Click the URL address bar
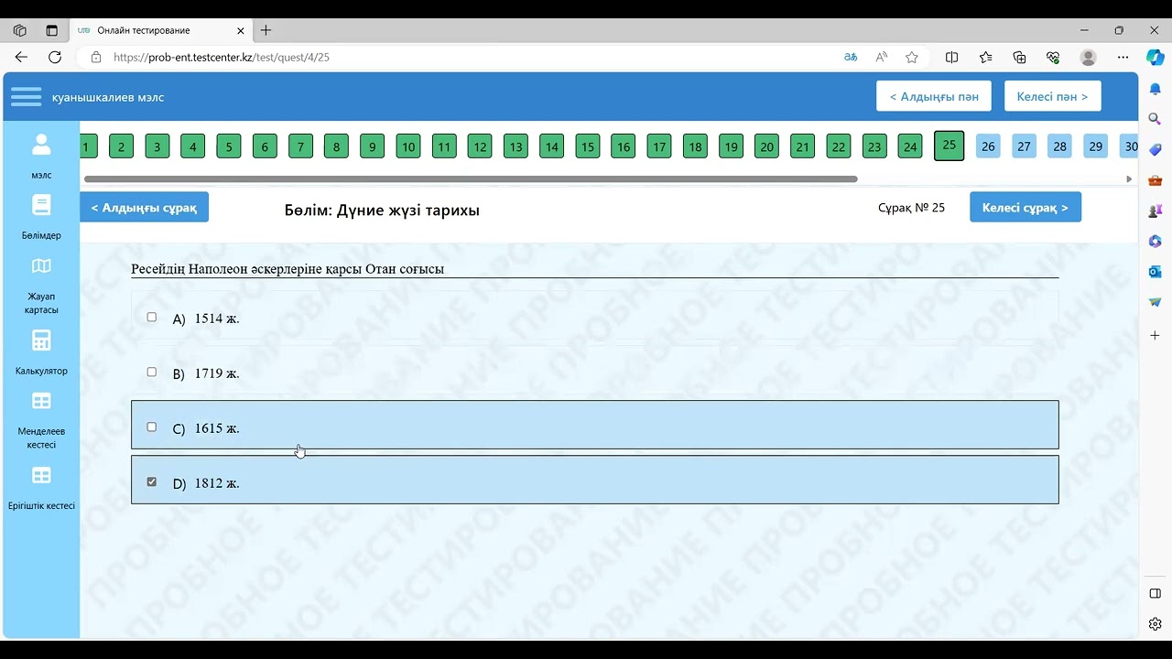 click(458, 57)
